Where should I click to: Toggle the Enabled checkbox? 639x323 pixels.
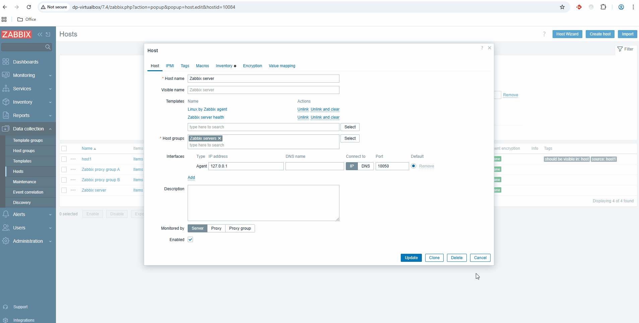(x=190, y=240)
